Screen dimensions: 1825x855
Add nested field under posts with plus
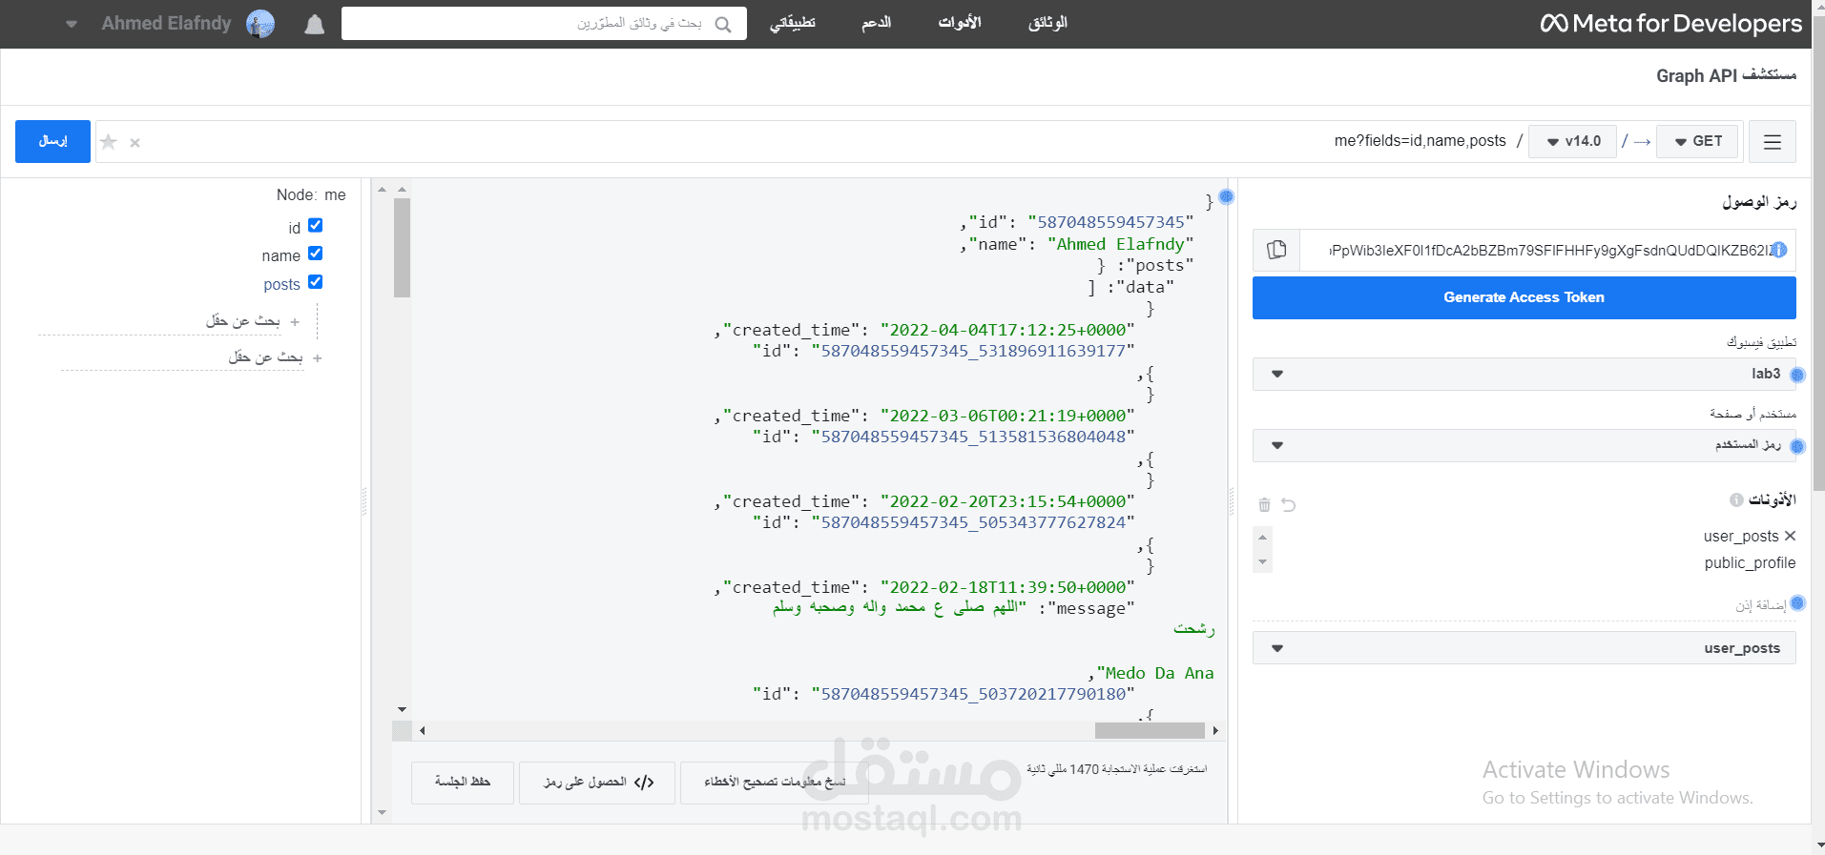click(295, 322)
